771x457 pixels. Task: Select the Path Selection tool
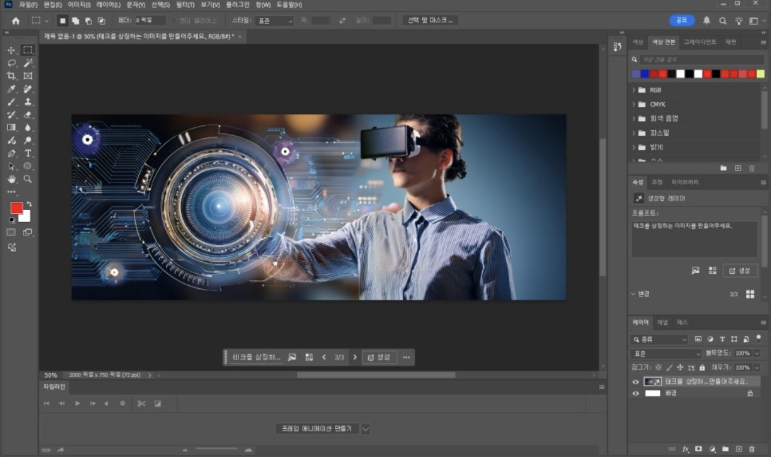point(11,166)
